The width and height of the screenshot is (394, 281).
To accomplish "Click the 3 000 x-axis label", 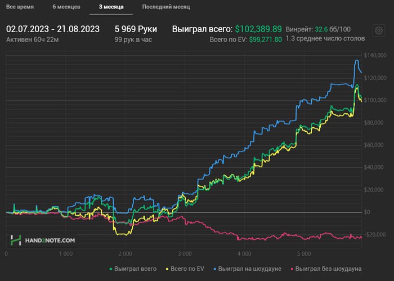I will (185, 254).
